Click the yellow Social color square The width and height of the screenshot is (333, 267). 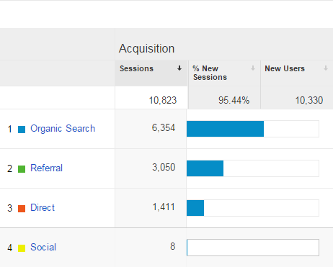click(x=22, y=248)
